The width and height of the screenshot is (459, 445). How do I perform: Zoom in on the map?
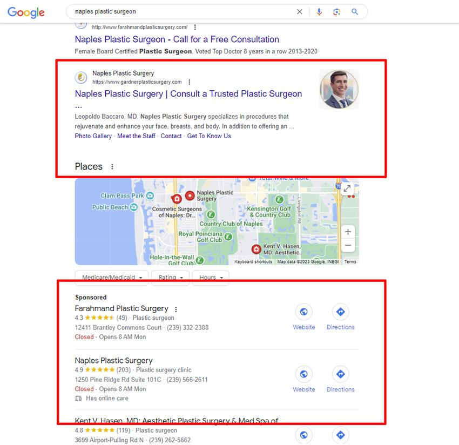point(348,231)
